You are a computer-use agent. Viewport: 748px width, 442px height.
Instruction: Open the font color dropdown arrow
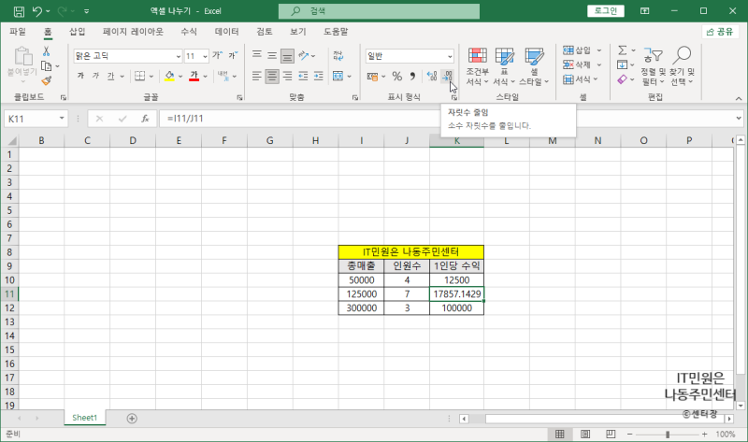coord(205,77)
